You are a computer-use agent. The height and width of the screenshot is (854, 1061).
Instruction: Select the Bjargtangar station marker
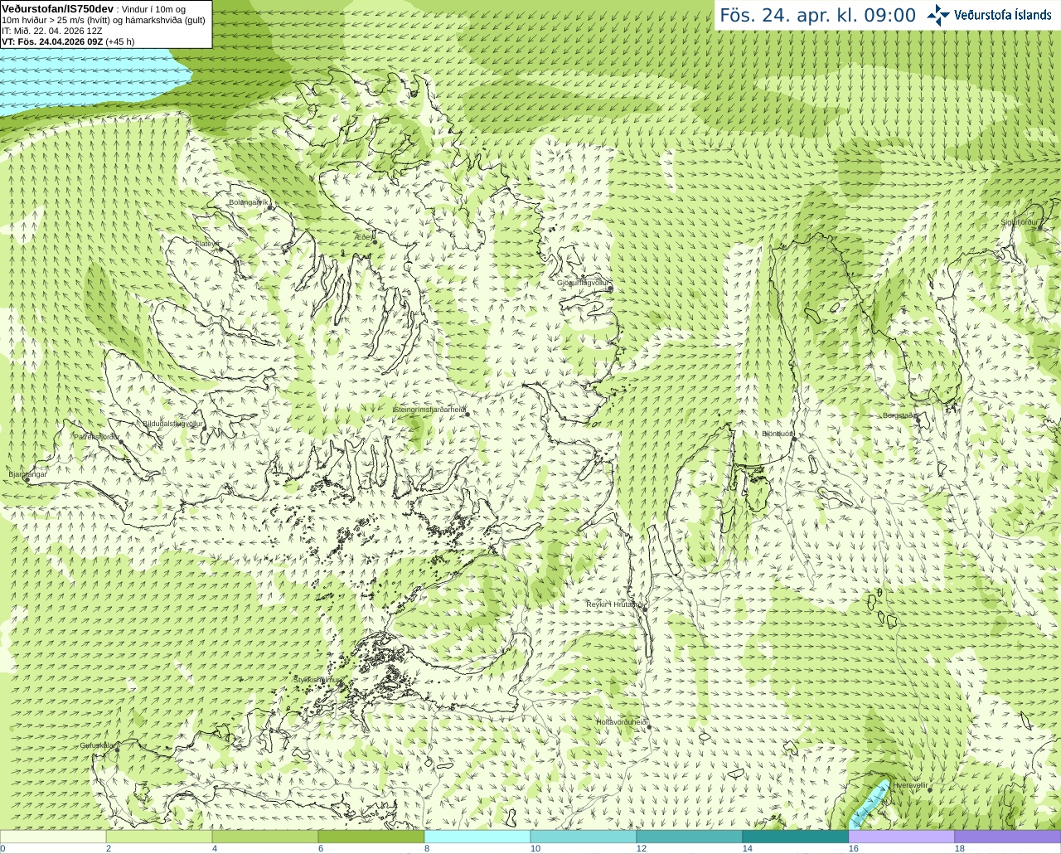coord(27,479)
